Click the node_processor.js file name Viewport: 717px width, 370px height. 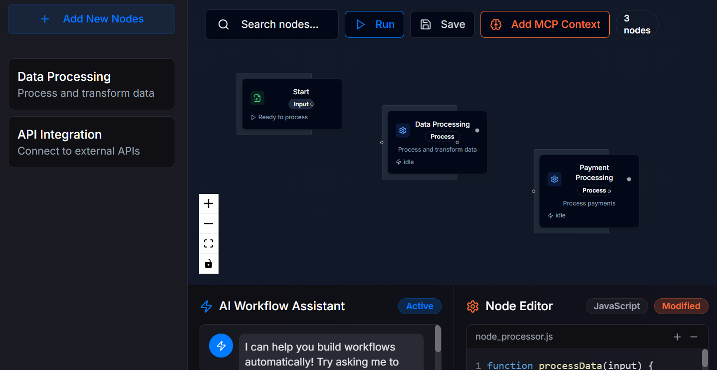(x=514, y=337)
